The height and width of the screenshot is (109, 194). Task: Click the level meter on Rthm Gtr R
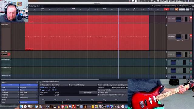click(186, 37)
